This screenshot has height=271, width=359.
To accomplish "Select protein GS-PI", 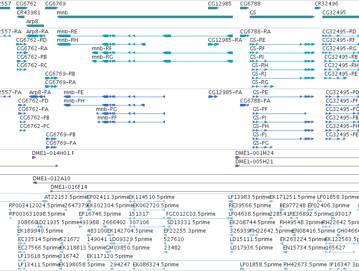I will [x=259, y=118].
